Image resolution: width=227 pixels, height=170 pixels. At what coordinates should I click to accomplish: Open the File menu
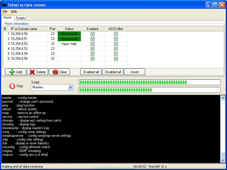click(x=5, y=11)
